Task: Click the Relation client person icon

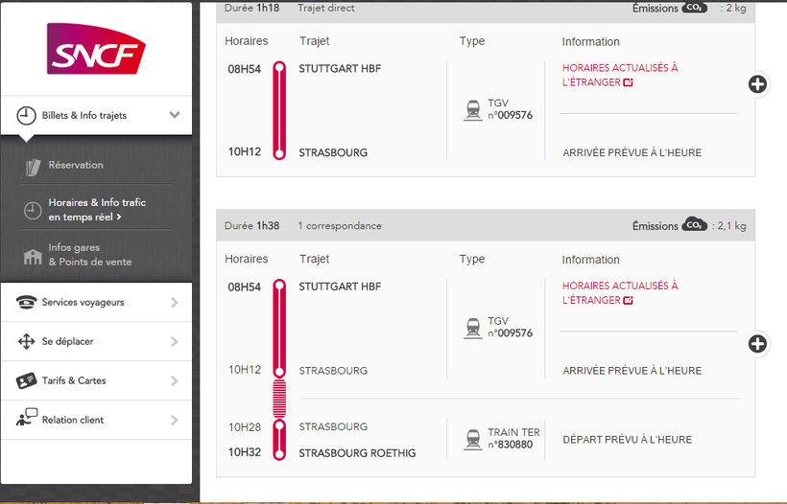Action: pos(27,419)
